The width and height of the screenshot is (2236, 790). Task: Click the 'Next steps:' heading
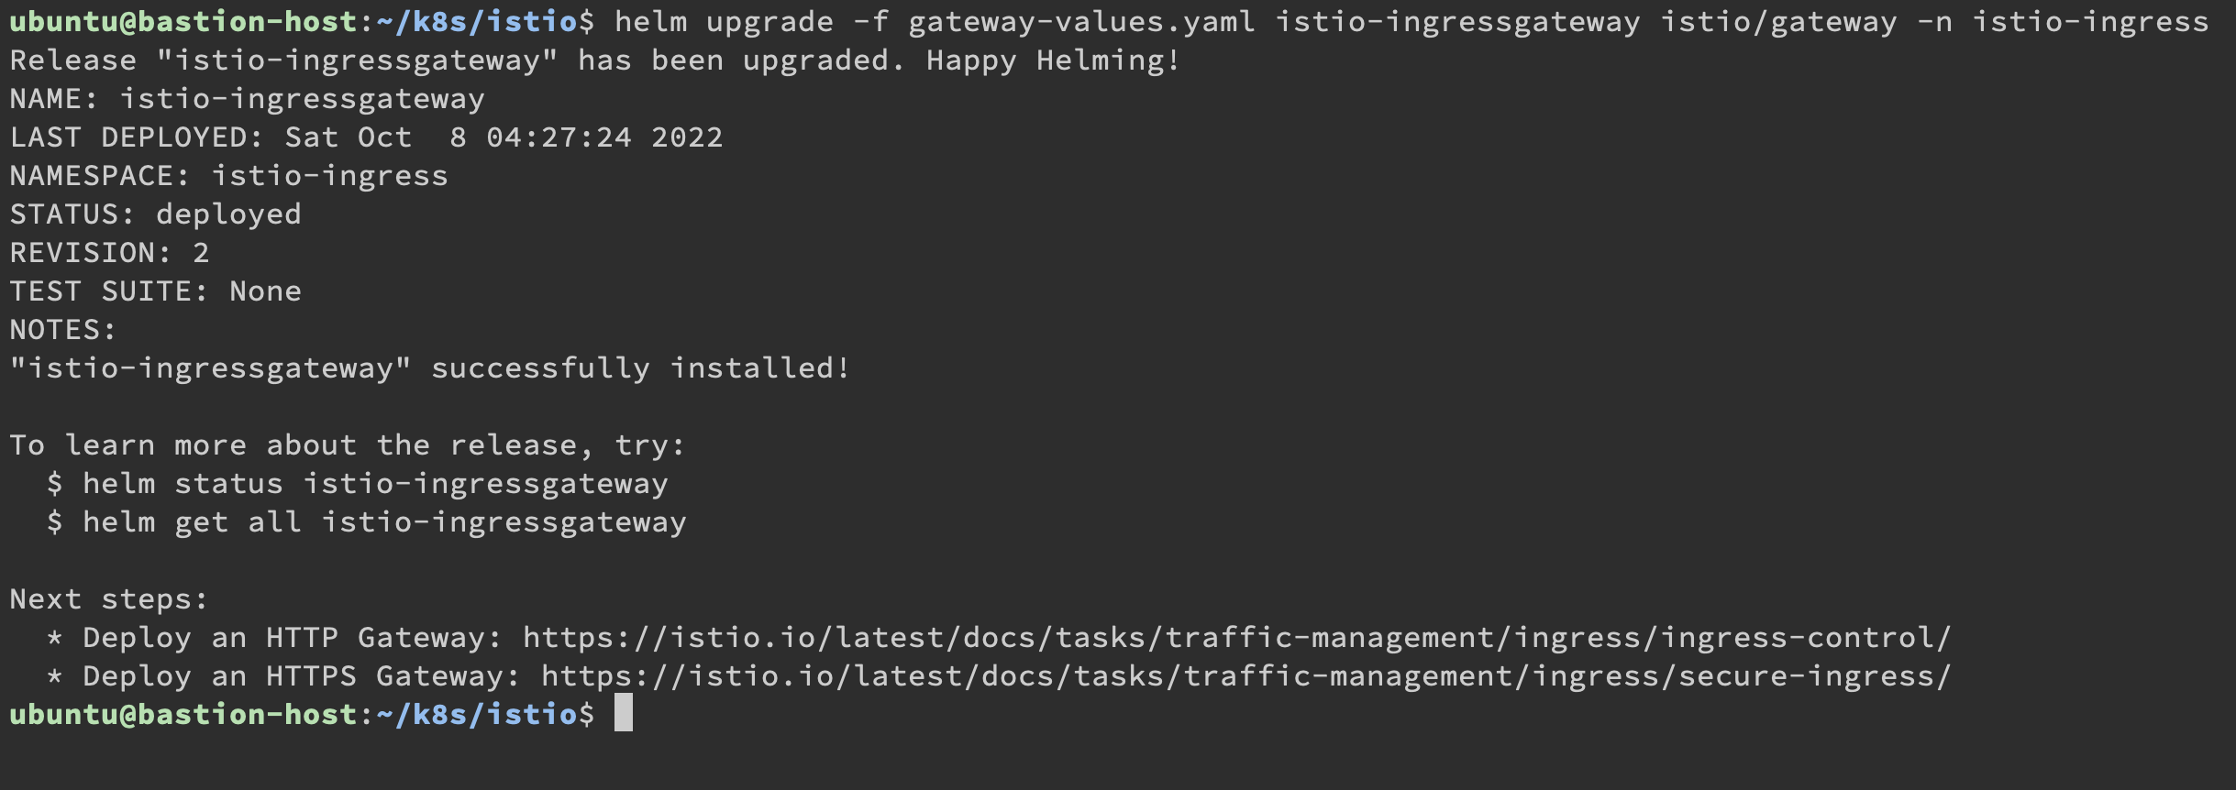click(109, 599)
